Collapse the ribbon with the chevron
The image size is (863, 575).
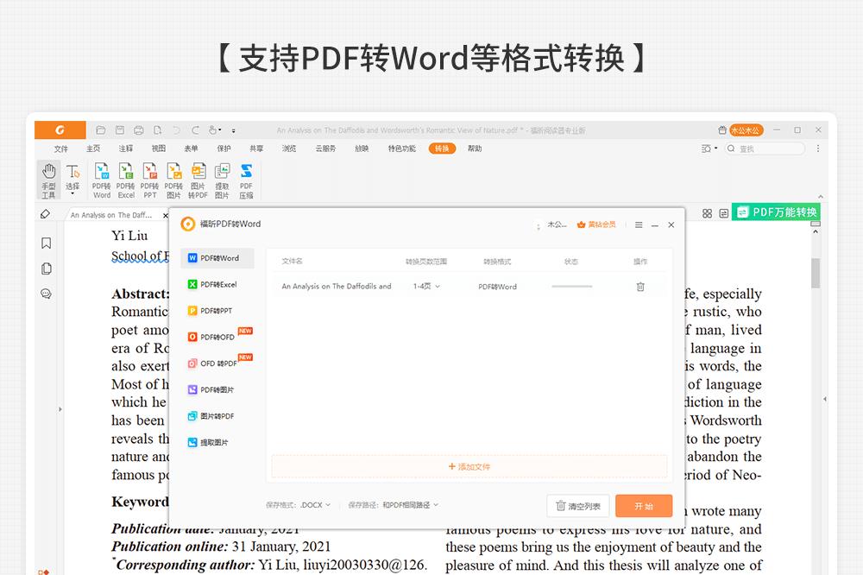tap(820, 197)
